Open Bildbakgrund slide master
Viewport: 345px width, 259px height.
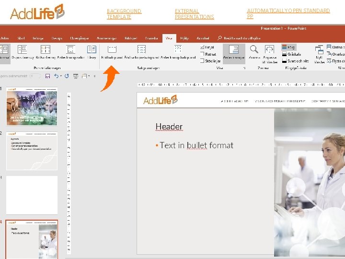112,52
